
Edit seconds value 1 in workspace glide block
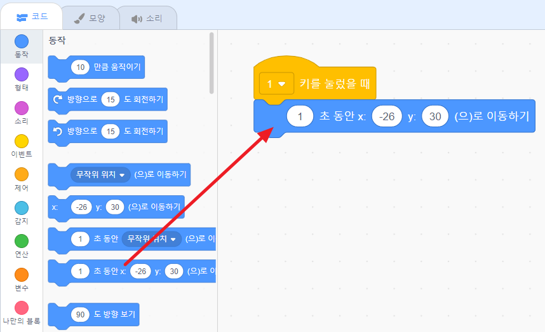[x=300, y=116]
